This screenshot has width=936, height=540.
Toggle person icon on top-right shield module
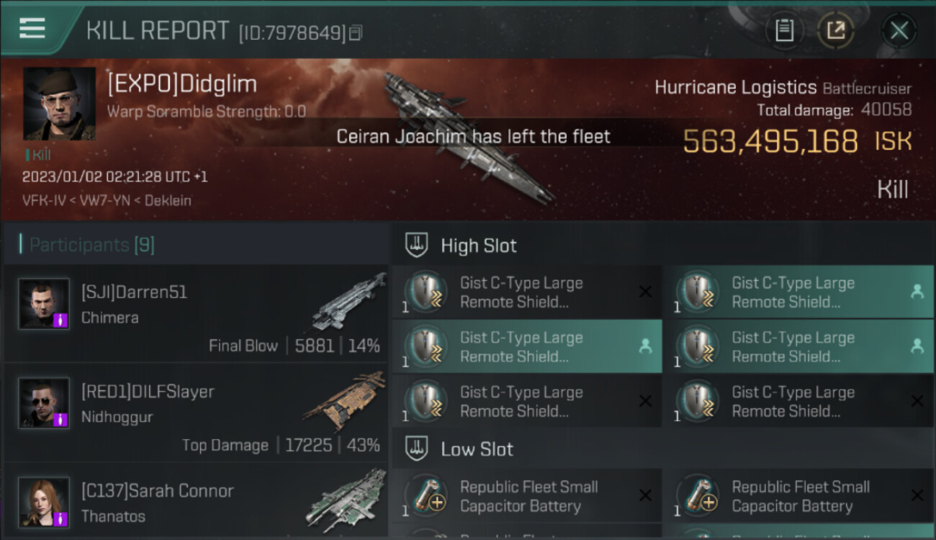pyautogui.click(x=917, y=292)
